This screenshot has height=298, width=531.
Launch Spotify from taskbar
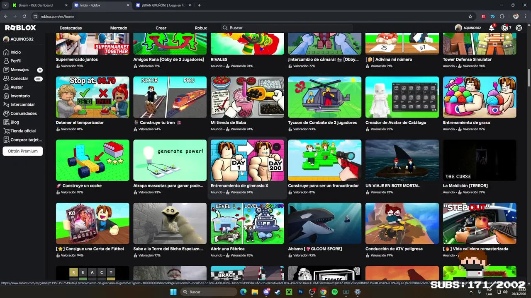pos(334,292)
